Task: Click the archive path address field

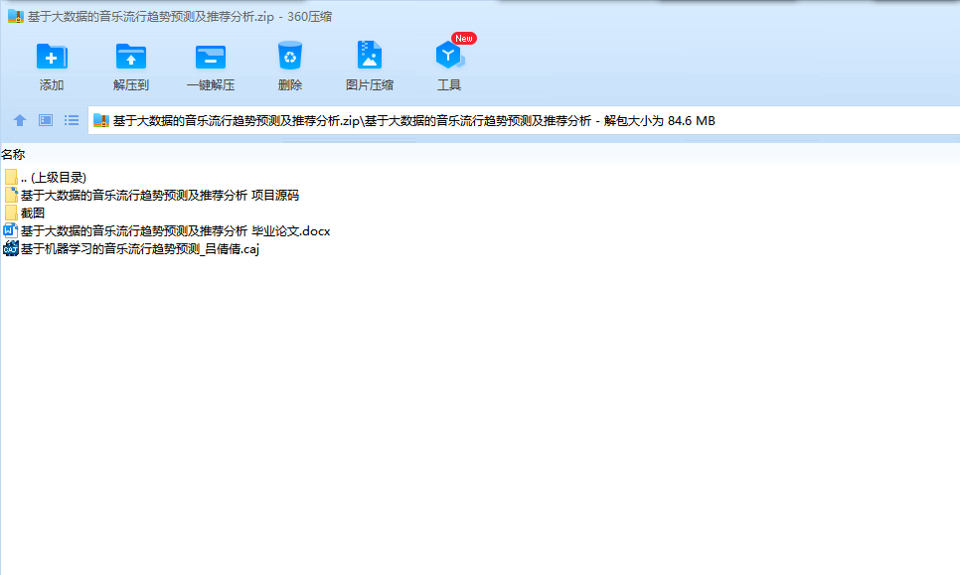Action: point(524,120)
